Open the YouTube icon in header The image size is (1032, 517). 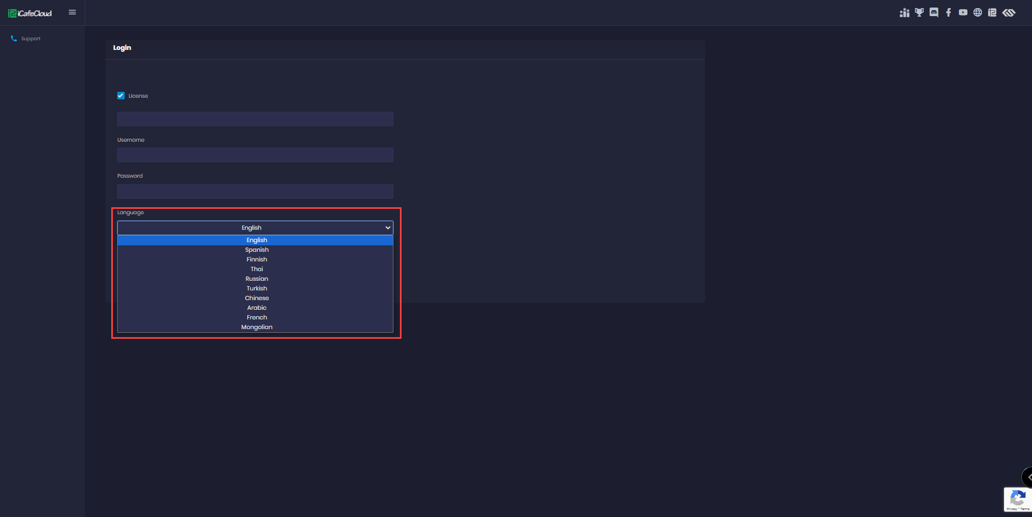tap(963, 12)
